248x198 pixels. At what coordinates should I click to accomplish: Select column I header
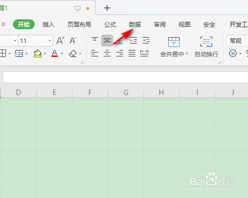[197, 93]
